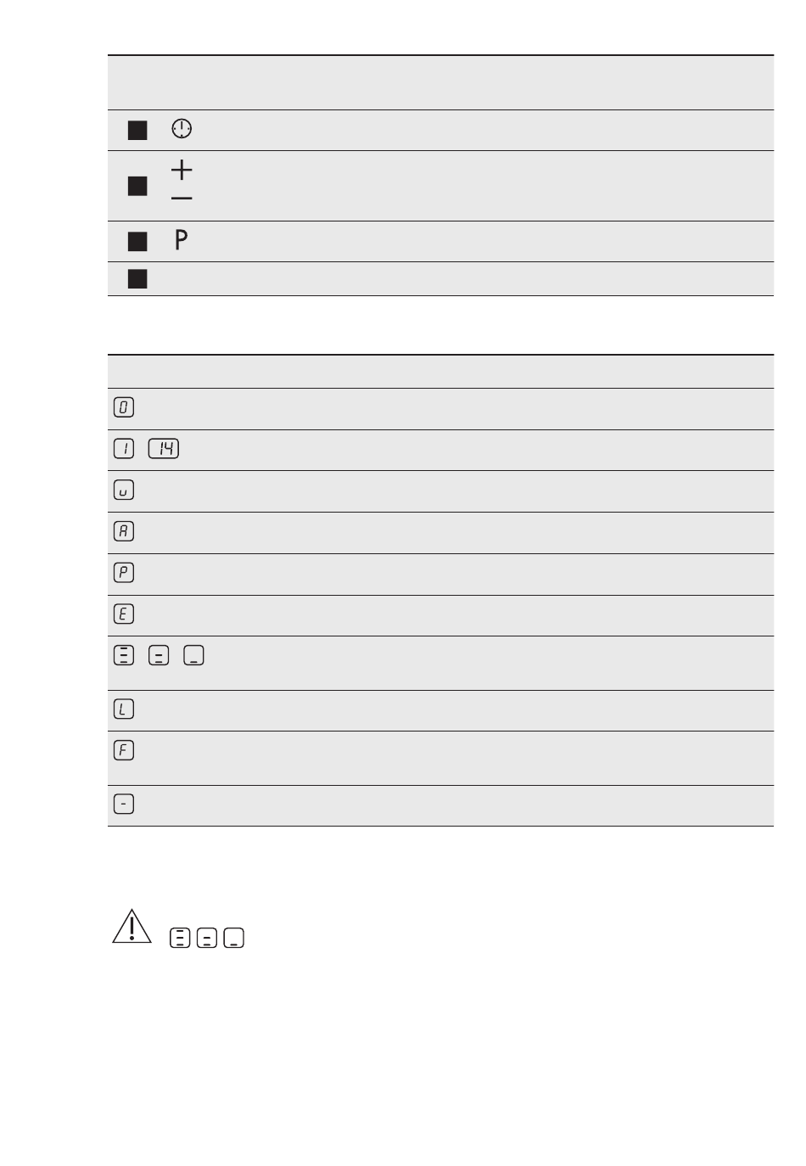806x1166 pixels.
Task: Click the timer clock icon
Action: point(182,129)
